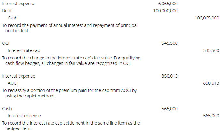220x132 pixels.
Task: Click the 545,500 OCI debit amount
Action: (x=170, y=43)
